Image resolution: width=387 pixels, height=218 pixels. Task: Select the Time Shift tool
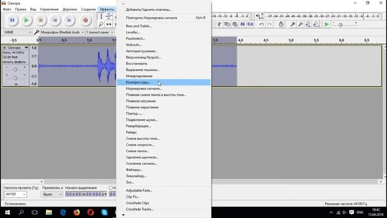(109, 24)
